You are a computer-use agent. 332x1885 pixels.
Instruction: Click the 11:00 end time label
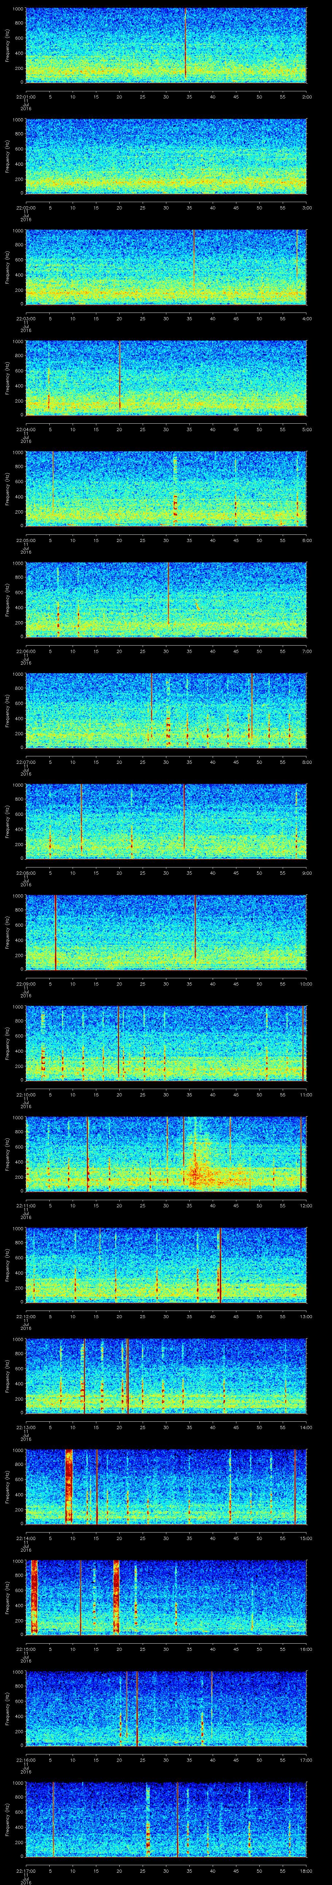pos(306,1095)
